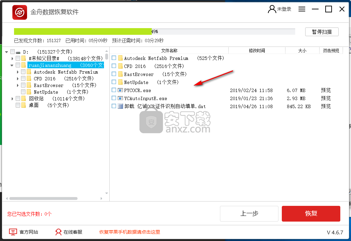The height and width of the screenshot is (241, 351).
Task: Sort by 大小 column header
Action: tap(302, 51)
